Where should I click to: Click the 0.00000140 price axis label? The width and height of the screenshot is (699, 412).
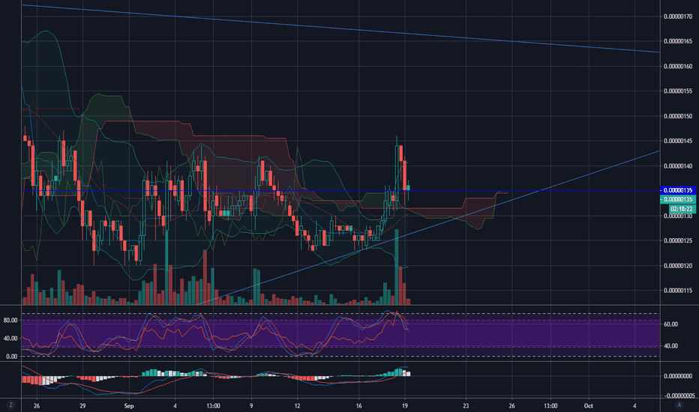pyautogui.click(x=677, y=166)
